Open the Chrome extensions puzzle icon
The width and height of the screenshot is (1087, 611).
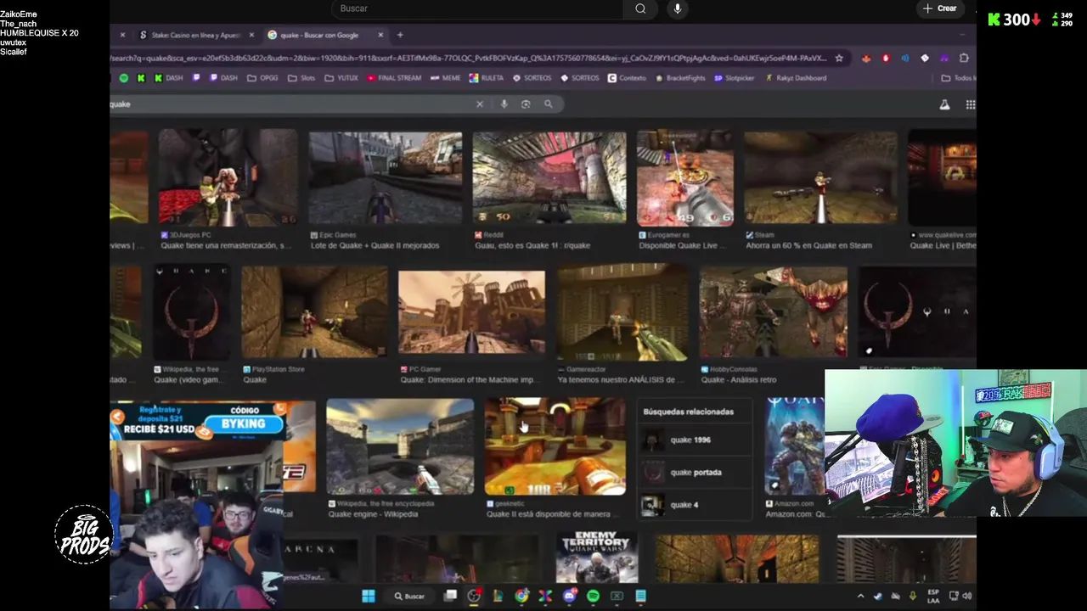(964, 58)
